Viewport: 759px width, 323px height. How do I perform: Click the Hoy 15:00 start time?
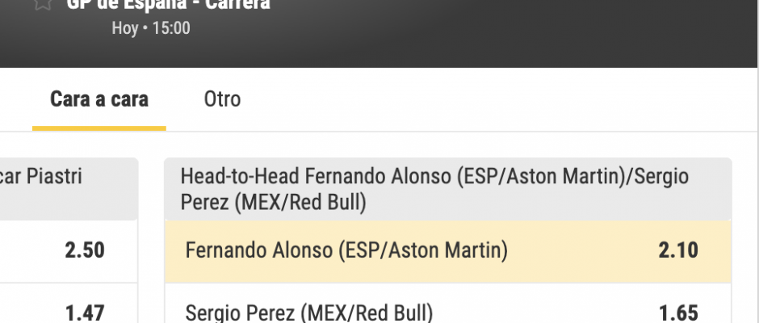click(151, 28)
